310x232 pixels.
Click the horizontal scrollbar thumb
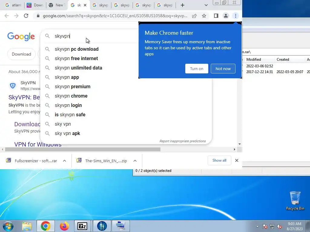click(83, 150)
